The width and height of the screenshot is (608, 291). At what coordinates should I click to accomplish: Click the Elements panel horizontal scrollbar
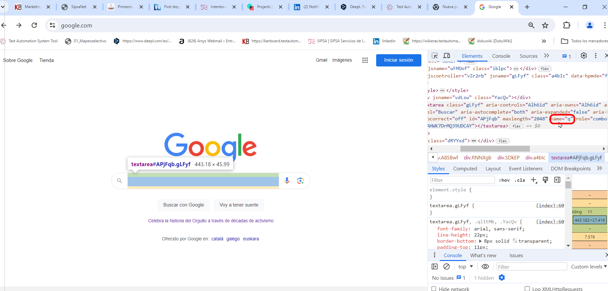[495, 149]
